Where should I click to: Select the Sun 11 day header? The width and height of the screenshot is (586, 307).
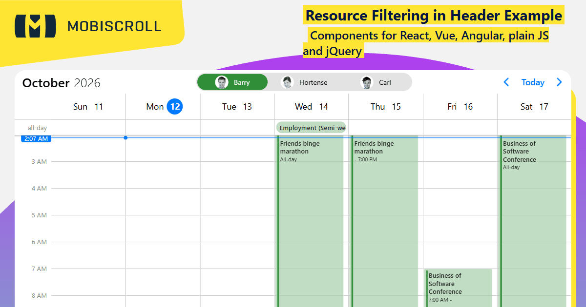tap(88, 107)
